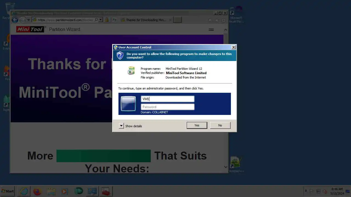This screenshot has height=197, width=351.
Task: Open the address bar autocomplete dropdown
Action: (x=101, y=20)
